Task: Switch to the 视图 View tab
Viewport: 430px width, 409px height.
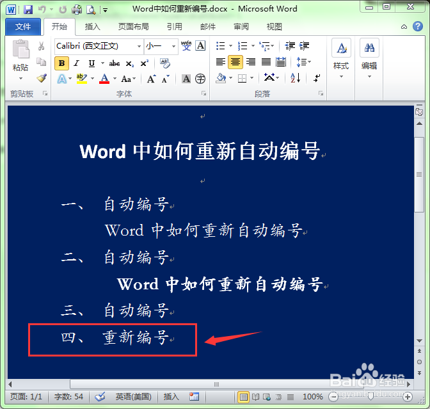Action: pyautogui.click(x=275, y=27)
